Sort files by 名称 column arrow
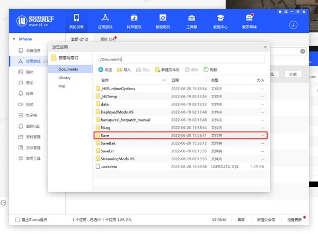This screenshot has width=318, height=234. tap(164, 80)
